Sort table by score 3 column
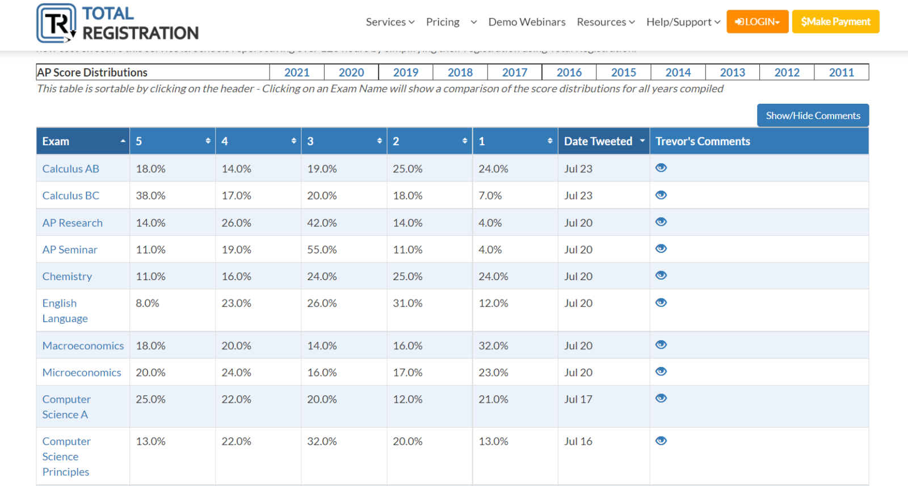 point(344,141)
